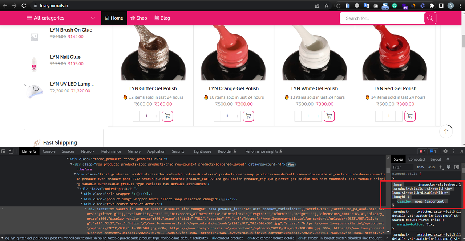Open the Application tab
Screen dimensions: 465x241
coord(156,151)
